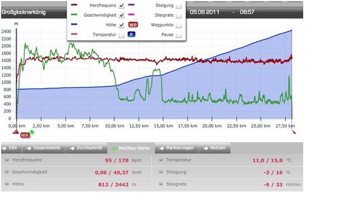
Task: Click the 15,00 km axis label
Action: 163,126
